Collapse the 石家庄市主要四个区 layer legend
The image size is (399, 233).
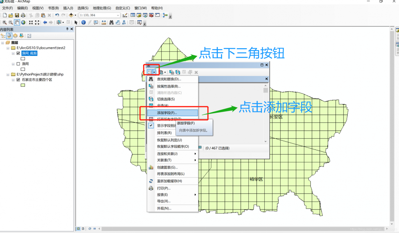13,80
